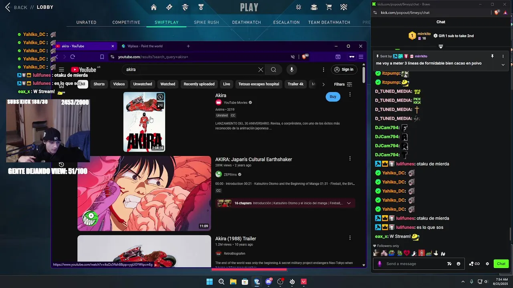Show more filter chips with right arrow
Screen dimensions: 513x288
(x=323, y=84)
